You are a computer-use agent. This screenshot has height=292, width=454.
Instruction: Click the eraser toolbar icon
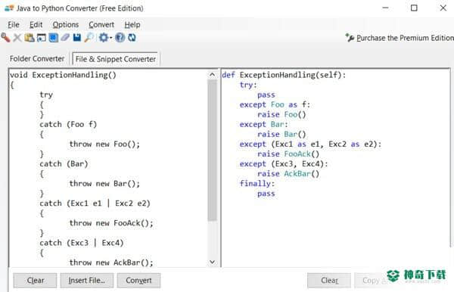65,37
